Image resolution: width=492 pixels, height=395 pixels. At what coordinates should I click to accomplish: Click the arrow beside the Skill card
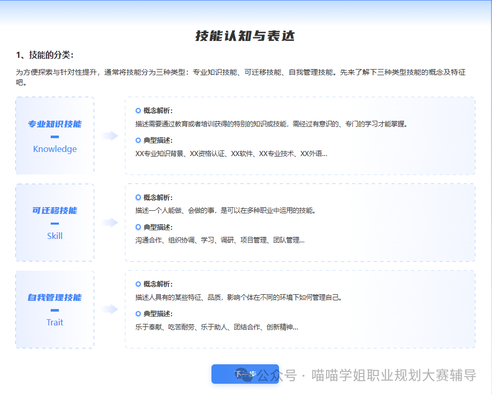pos(110,223)
